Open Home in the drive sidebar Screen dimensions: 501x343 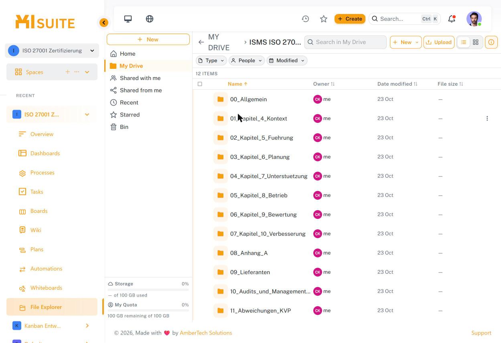pyautogui.click(x=128, y=54)
